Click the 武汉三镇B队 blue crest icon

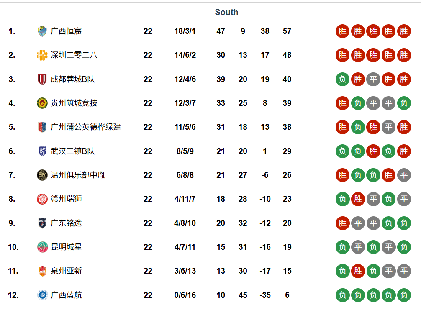click(42, 151)
